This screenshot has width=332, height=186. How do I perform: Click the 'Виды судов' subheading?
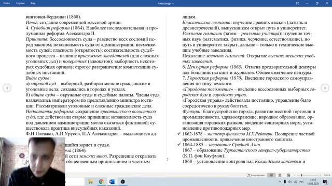pos(37,78)
